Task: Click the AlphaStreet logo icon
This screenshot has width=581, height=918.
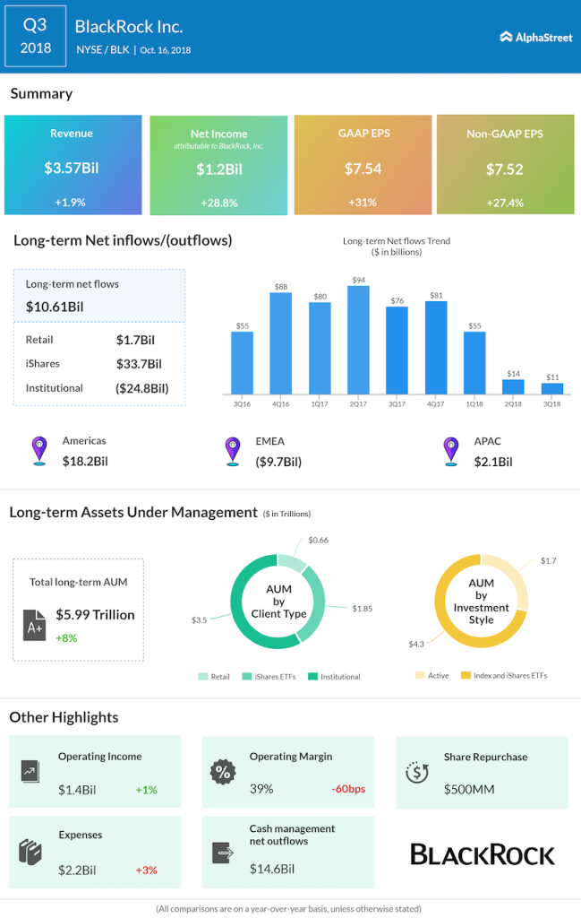Action: pyautogui.click(x=506, y=37)
